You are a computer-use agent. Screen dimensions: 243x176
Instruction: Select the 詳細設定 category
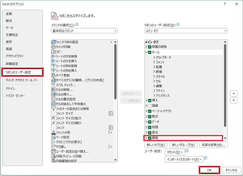click(x=22, y=64)
